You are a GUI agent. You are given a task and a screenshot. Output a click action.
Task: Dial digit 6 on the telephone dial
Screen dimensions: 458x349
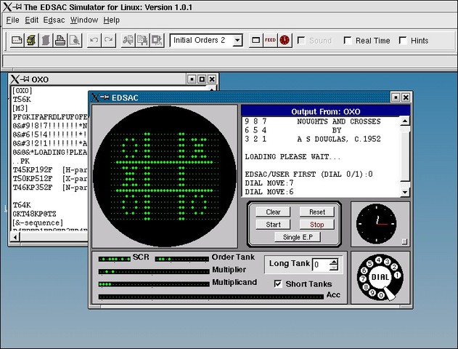tap(364, 270)
